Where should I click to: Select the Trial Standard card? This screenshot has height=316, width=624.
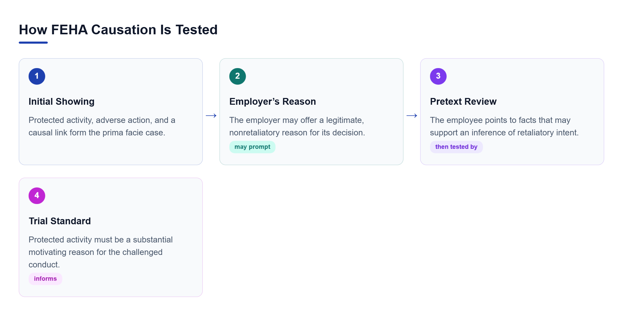(x=111, y=237)
